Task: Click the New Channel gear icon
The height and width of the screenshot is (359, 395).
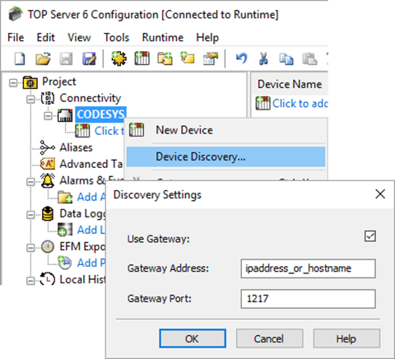Action: tap(119, 58)
